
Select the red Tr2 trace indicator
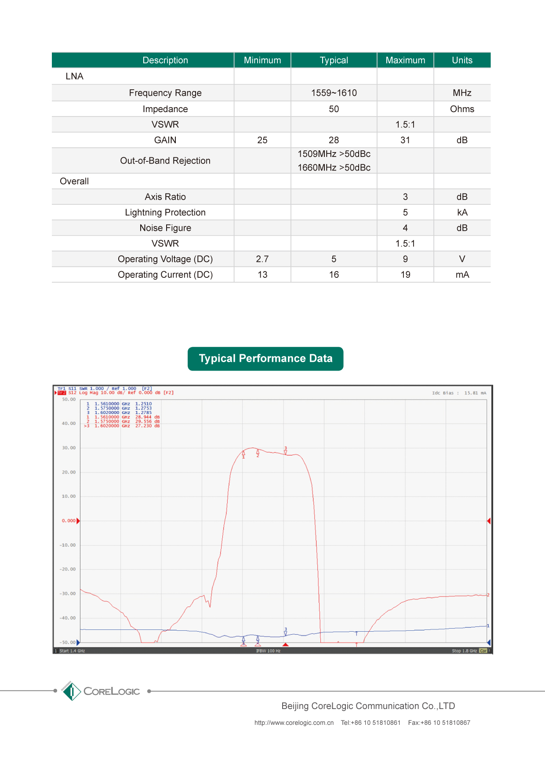[62, 393]
